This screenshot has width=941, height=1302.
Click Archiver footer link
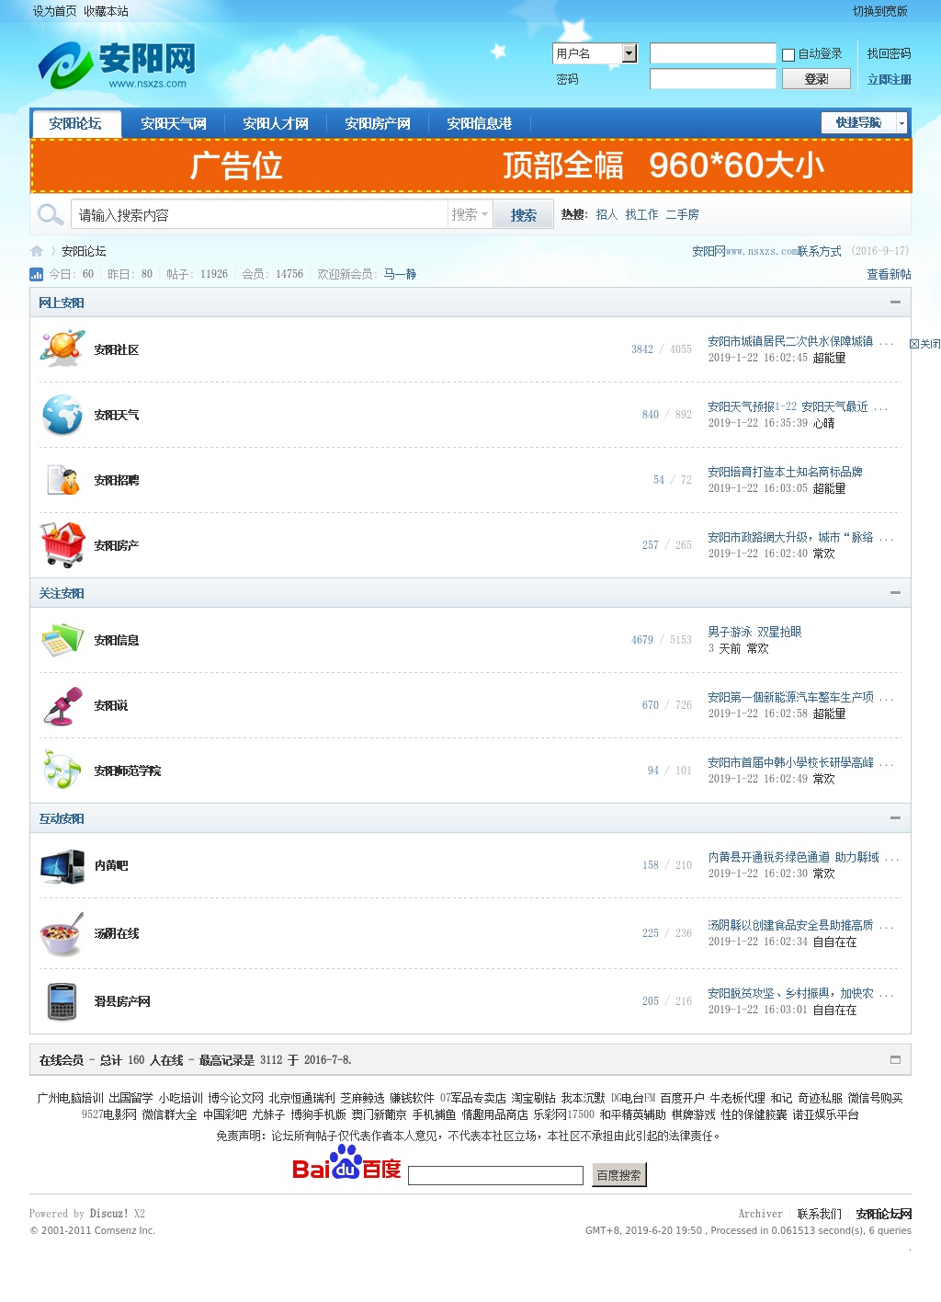tap(760, 1214)
